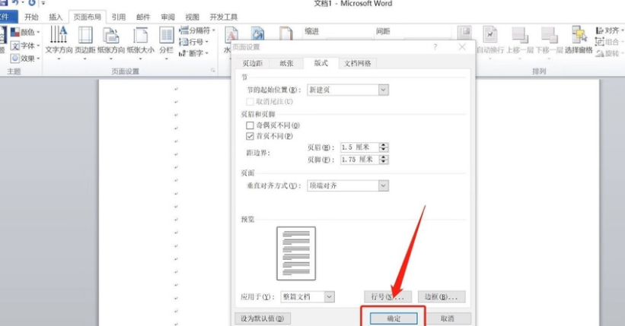
Task: Open the 审阅 ribbon tab
Action: point(167,17)
